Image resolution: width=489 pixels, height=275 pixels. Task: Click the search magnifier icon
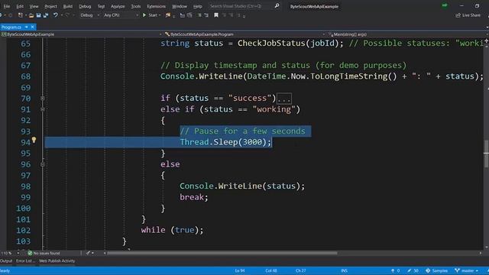pyautogui.click(x=277, y=6)
